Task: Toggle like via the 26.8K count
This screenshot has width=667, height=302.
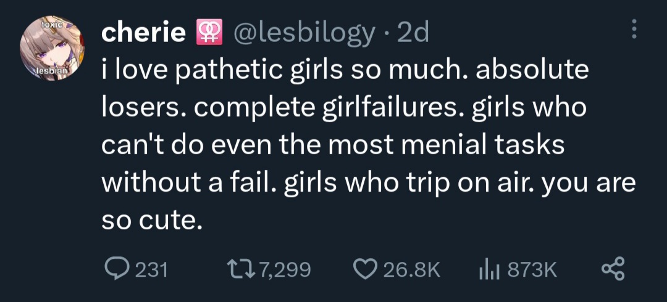Action: tap(411, 270)
